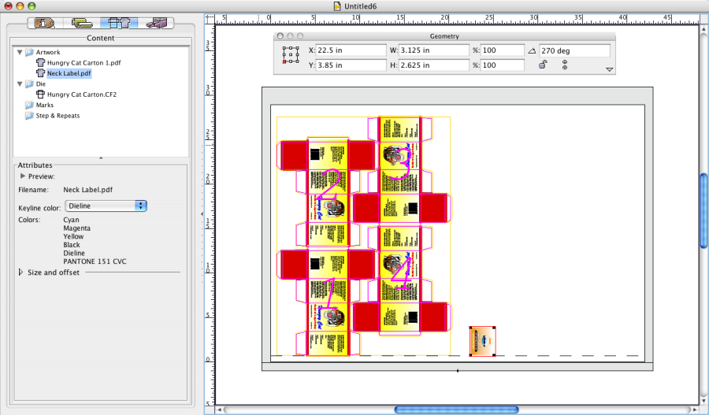This screenshot has width=709, height=415.
Task: Click the Marks folder icon
Action: (x=29, y=105)
